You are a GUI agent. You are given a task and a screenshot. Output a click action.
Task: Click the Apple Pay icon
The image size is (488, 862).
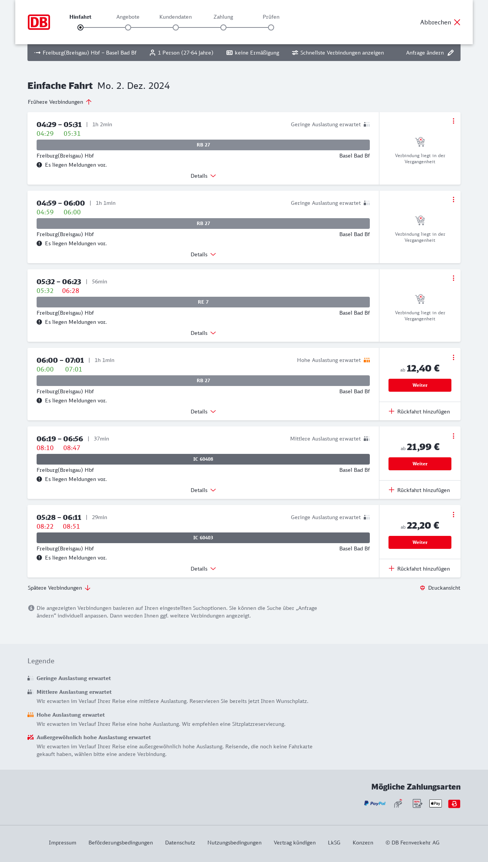click(x=435, y=804)
